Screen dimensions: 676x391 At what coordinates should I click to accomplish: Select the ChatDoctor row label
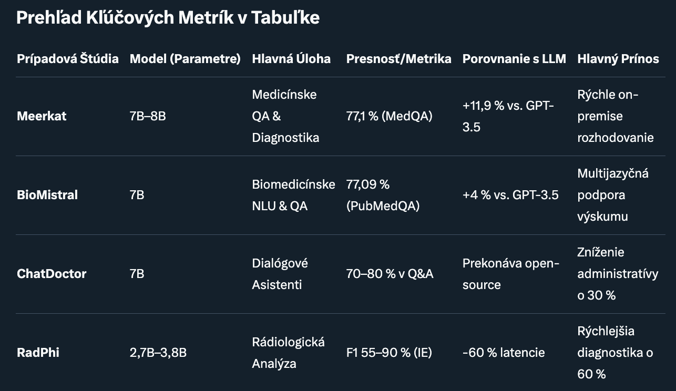[52, 274]
